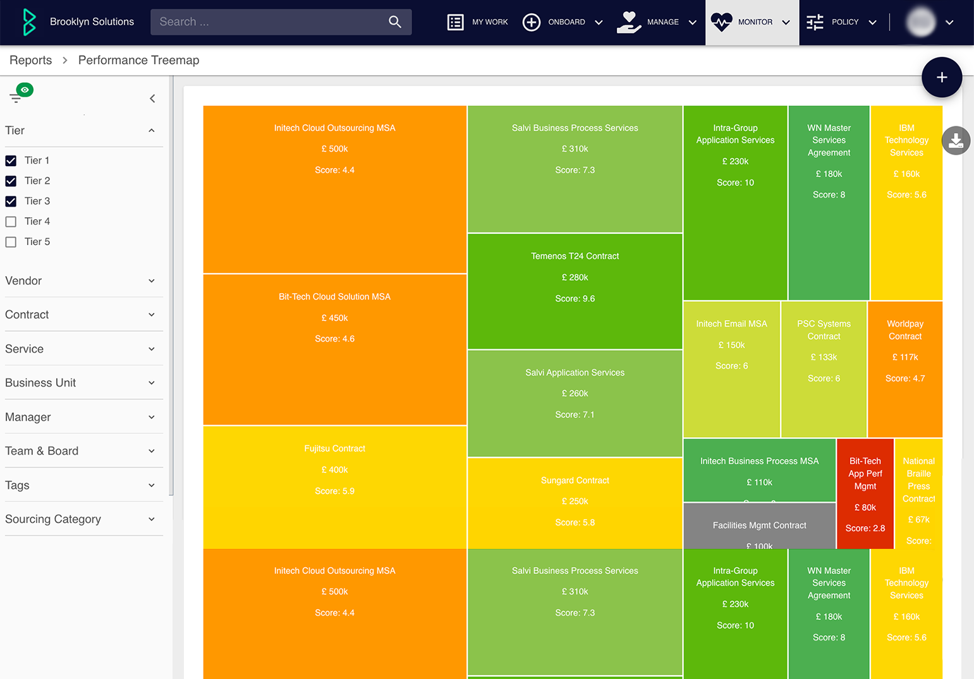Select the Sungard Contract tile
Viewport: 974px width, 679px height.
point(575,503)
